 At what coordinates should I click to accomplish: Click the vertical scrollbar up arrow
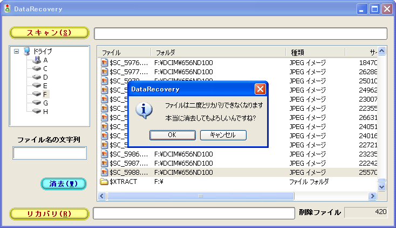tap(381, 51)
